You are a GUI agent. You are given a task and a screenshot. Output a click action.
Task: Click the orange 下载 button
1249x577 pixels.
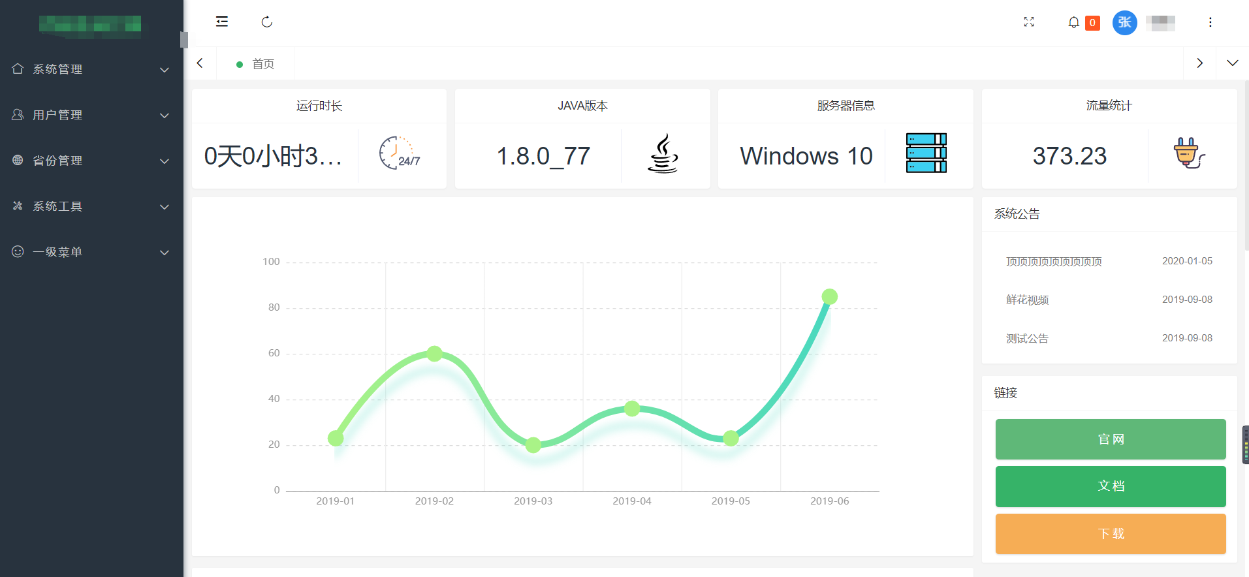[1111, 534]
